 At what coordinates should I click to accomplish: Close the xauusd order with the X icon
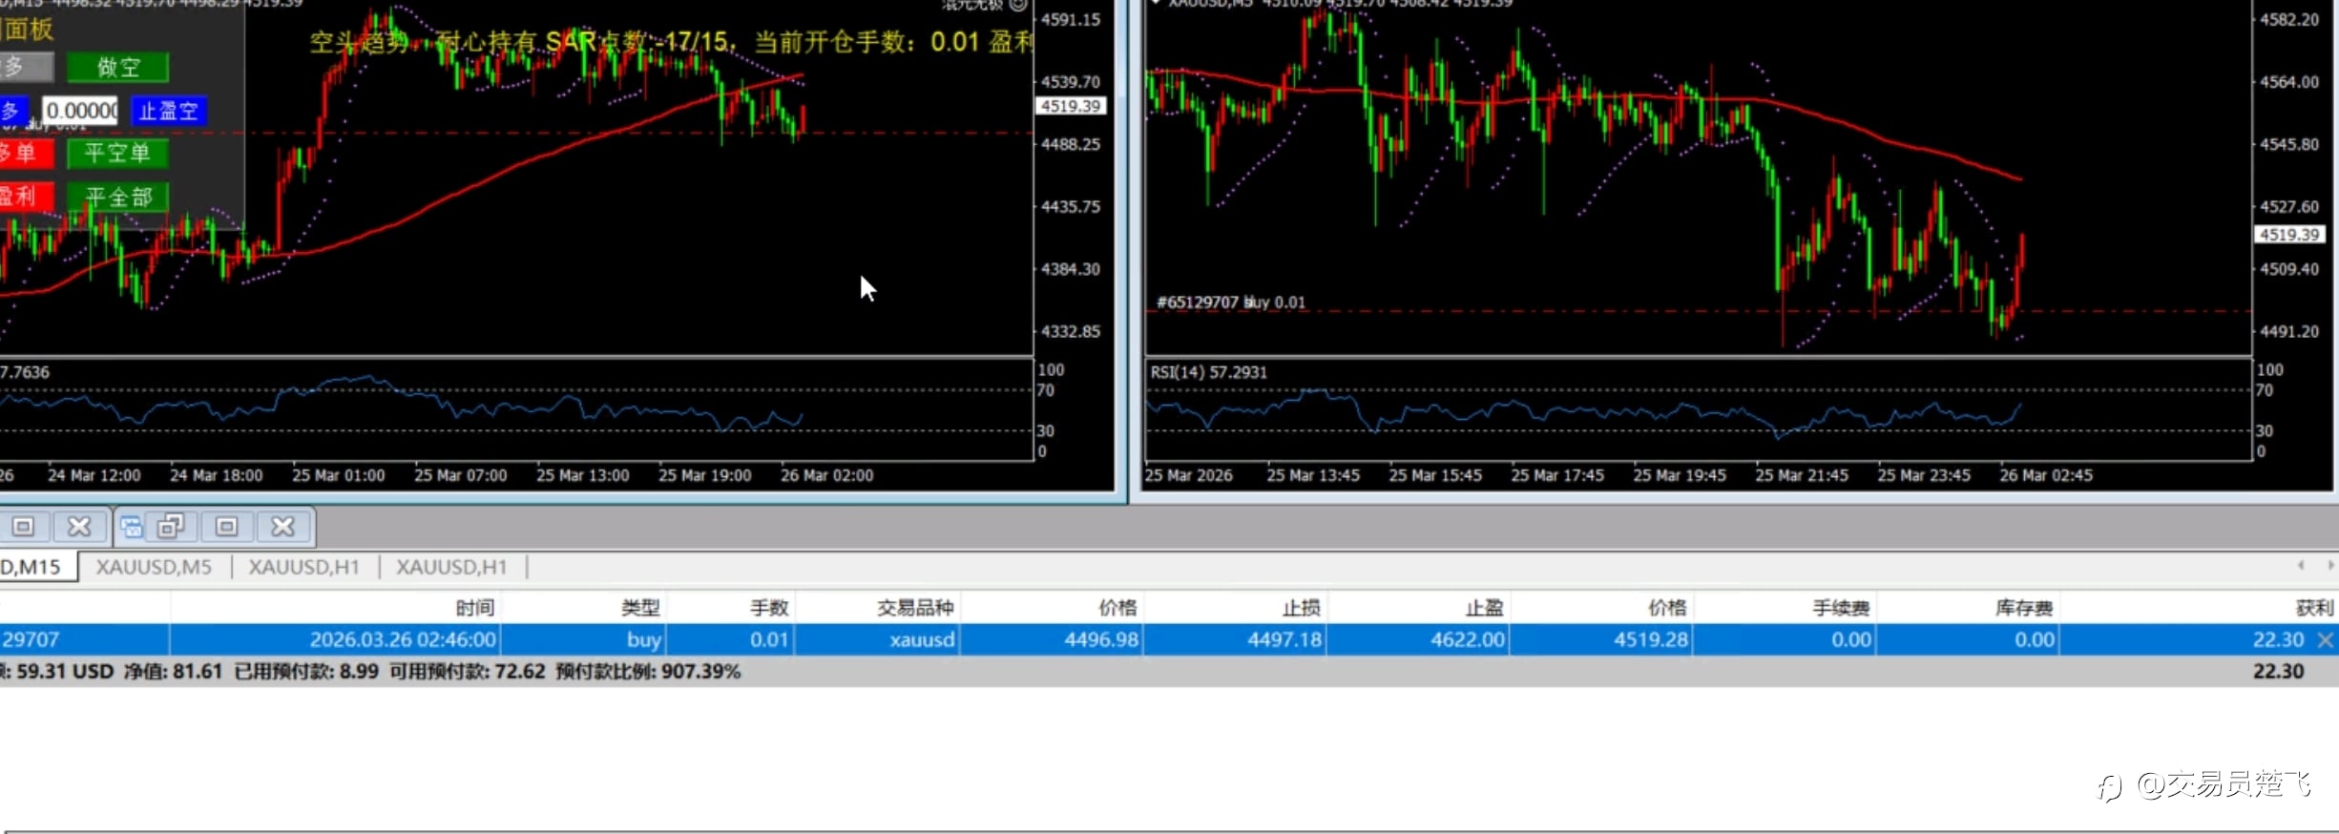pyautogui.click(x=2326, y=640)
